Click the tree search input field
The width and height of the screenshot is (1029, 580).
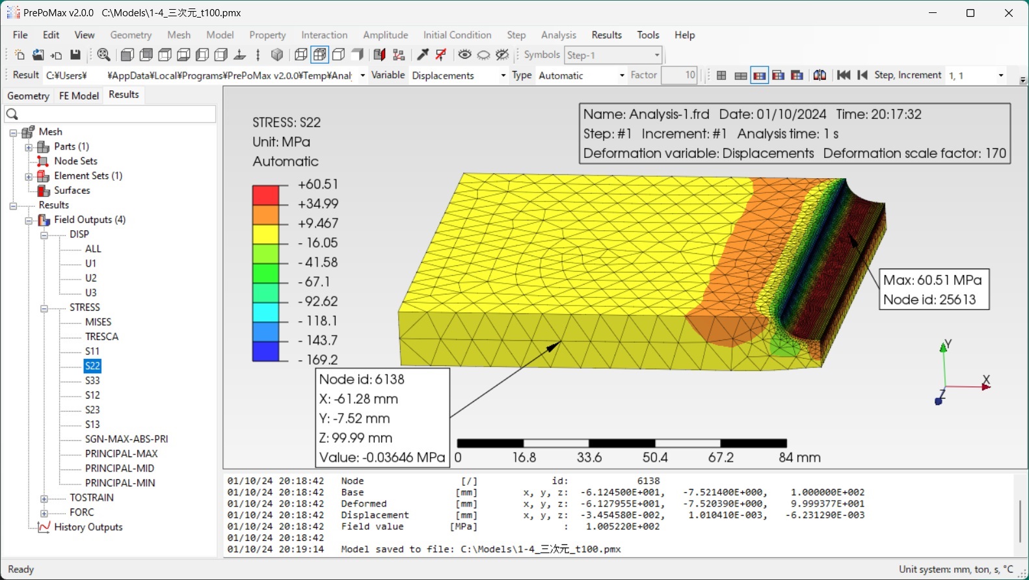[x=110, y=114]
